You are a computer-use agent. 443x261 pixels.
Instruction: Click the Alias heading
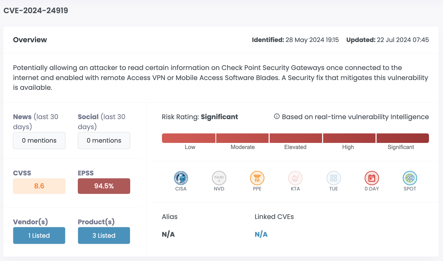(170, 217)
